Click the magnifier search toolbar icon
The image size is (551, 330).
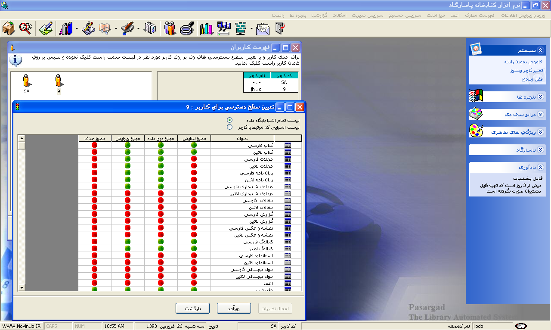[x=25, y=28]
